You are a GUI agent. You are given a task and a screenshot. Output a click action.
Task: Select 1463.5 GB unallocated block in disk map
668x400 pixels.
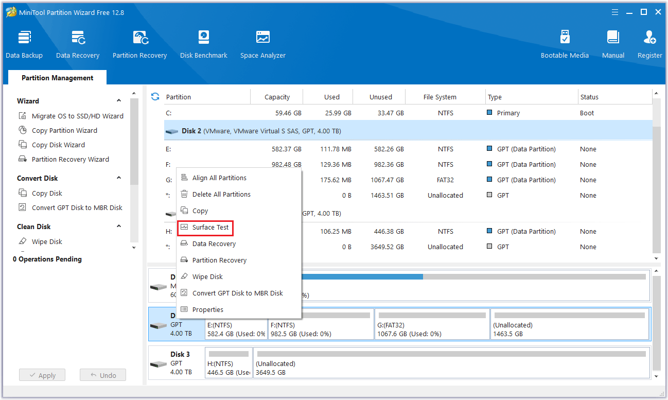point(570,324)
